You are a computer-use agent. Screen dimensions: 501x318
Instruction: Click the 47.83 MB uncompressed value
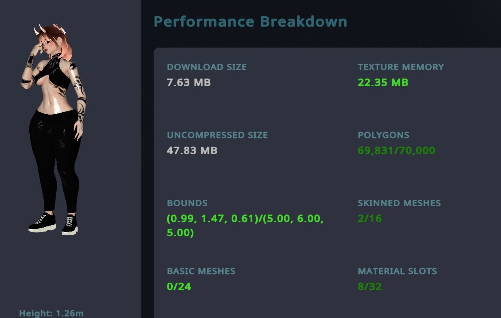pyautogui.click(x=192, y=151)
